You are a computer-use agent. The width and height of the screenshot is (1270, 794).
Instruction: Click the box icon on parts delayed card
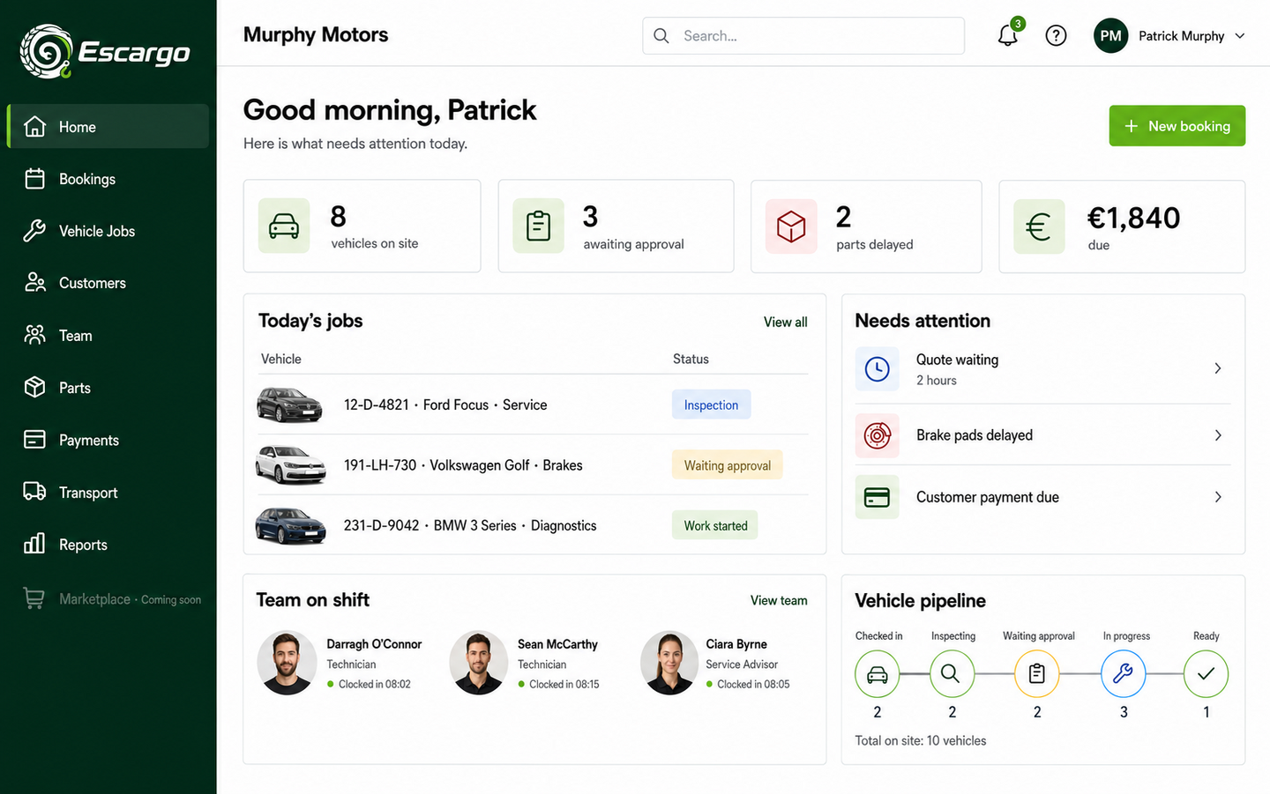pyautogui.click(x=791, y=226)
